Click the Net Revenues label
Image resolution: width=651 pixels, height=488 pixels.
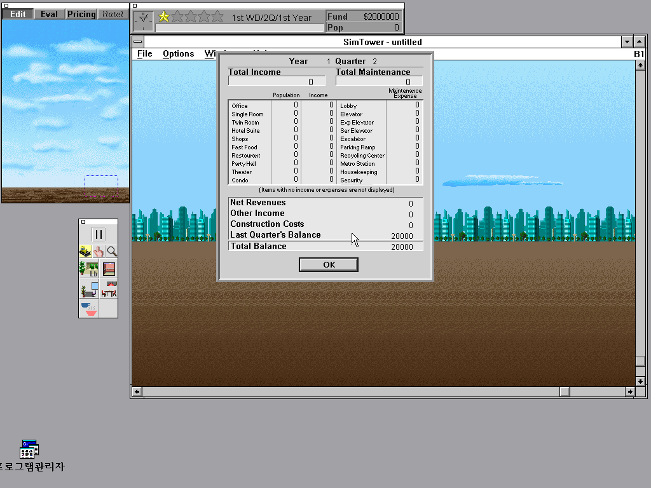(258, 203)
